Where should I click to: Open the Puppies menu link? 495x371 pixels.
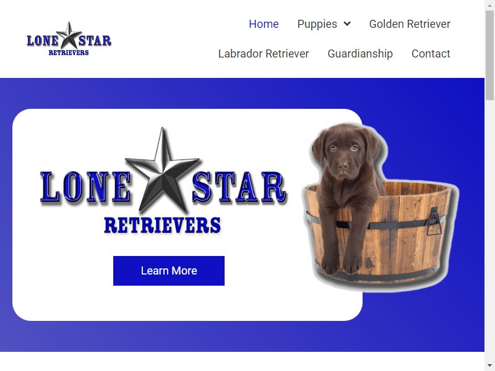tap(317, 24)
